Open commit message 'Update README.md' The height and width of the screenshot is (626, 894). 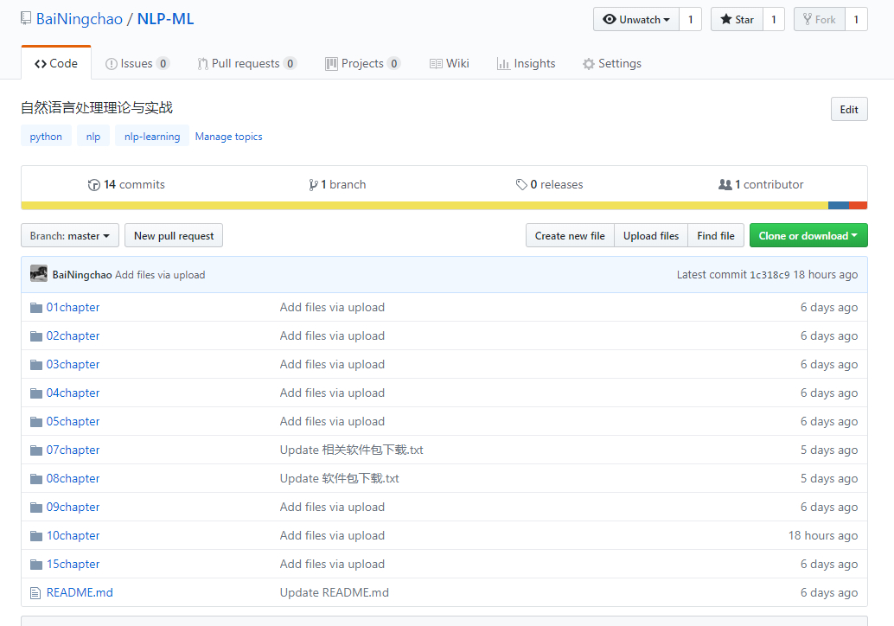334,592
